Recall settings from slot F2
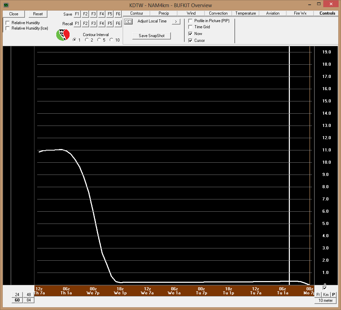 (85, 23)
